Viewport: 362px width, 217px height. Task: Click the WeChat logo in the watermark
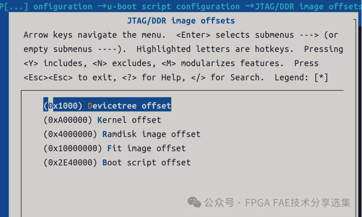[194, 202]
